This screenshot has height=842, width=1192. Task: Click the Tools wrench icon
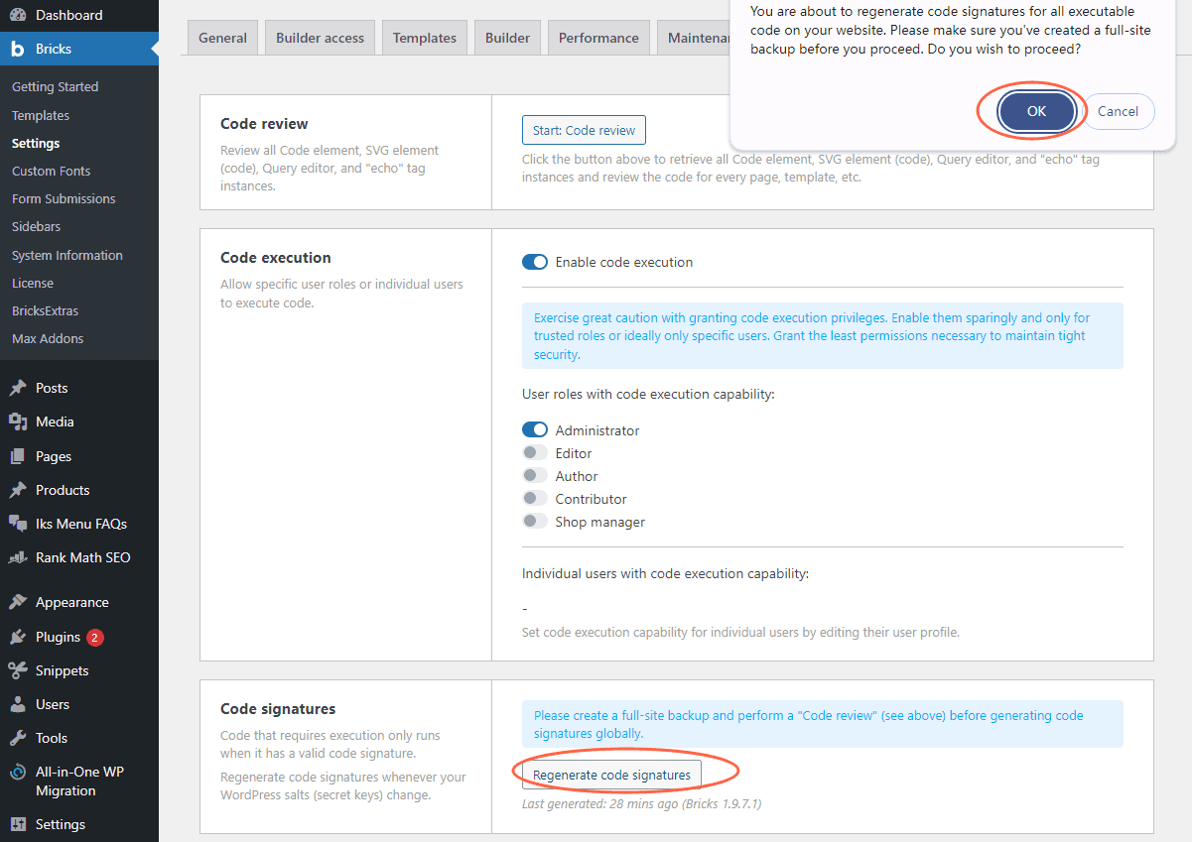pyautogui.click(x=18, y=738)
